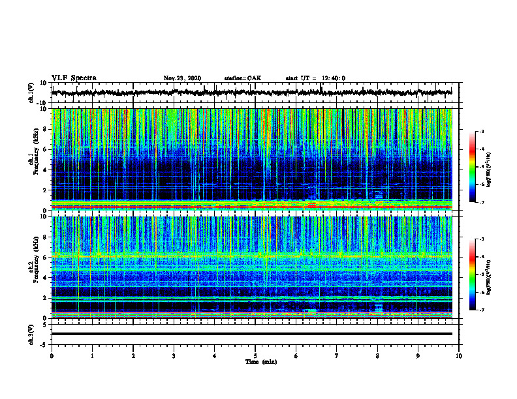This screenshot has height=399, width=517.
Task: Click time axis tick label "8"
Action: click(377, 356)
